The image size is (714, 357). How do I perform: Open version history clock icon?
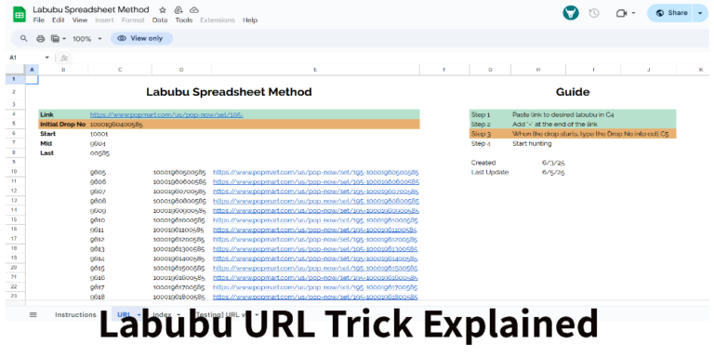point(593,13)
